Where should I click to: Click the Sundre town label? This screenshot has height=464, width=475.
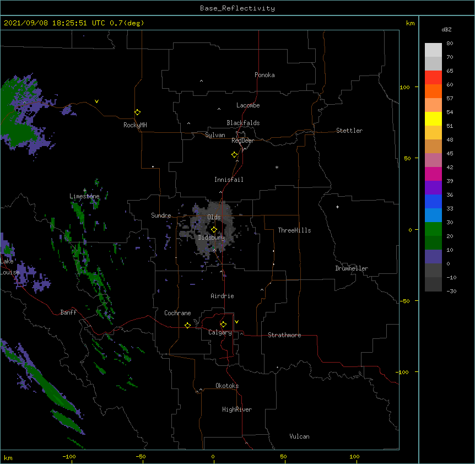pyautogui.click(x=161, y=215)
